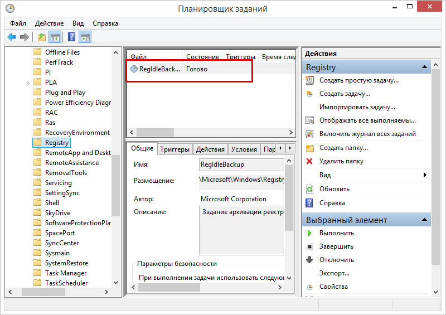Click the Справка icon in actions pane
The image size is (446, 315).
pos(309,203)
